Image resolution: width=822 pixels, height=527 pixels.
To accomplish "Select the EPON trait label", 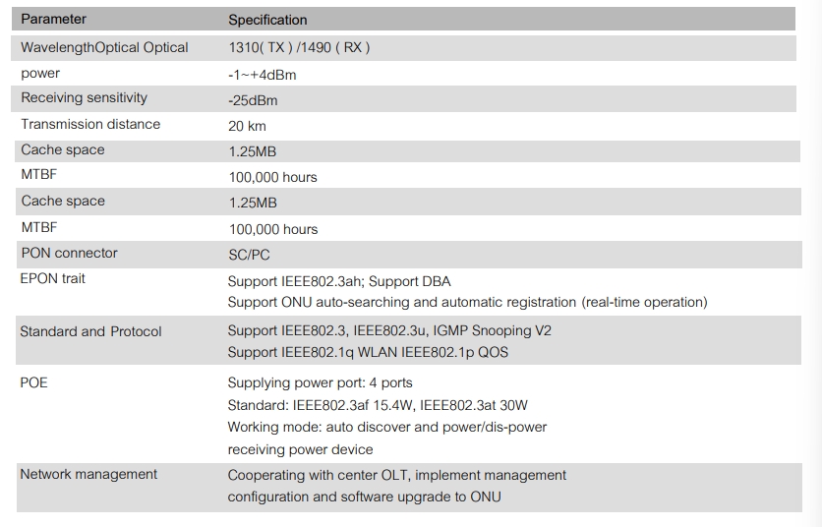I will 52,278.
